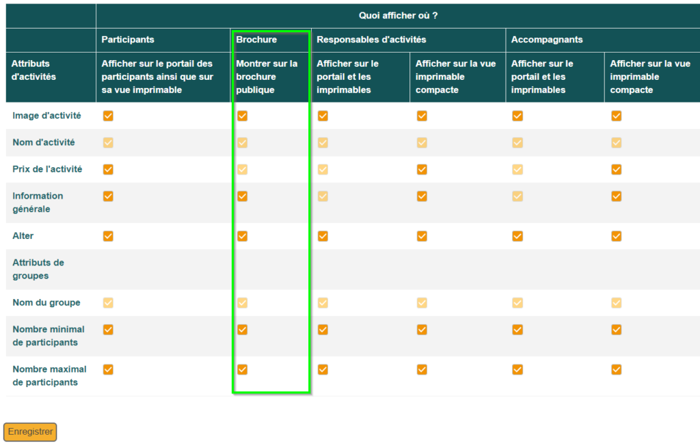Click the 'Nom d'activité' row label
Viewport: 700px width, 445px height.
44,143
